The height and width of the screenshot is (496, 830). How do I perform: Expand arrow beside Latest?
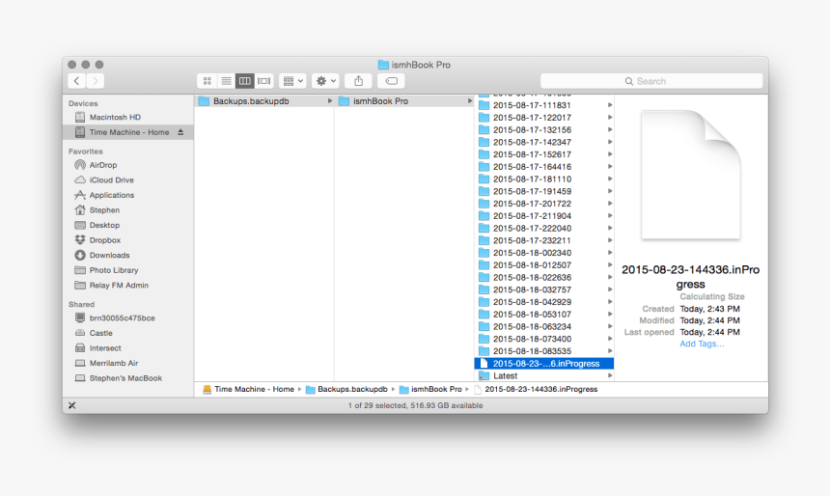click(610, 375)
